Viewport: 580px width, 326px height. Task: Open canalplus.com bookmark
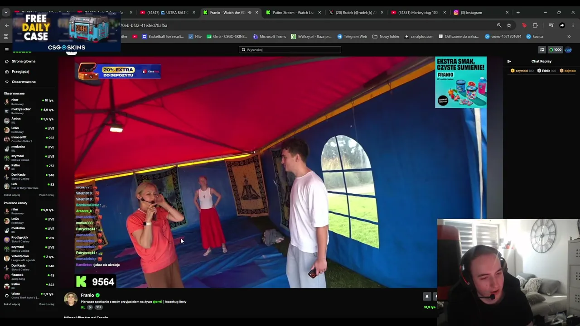(419, 37)
